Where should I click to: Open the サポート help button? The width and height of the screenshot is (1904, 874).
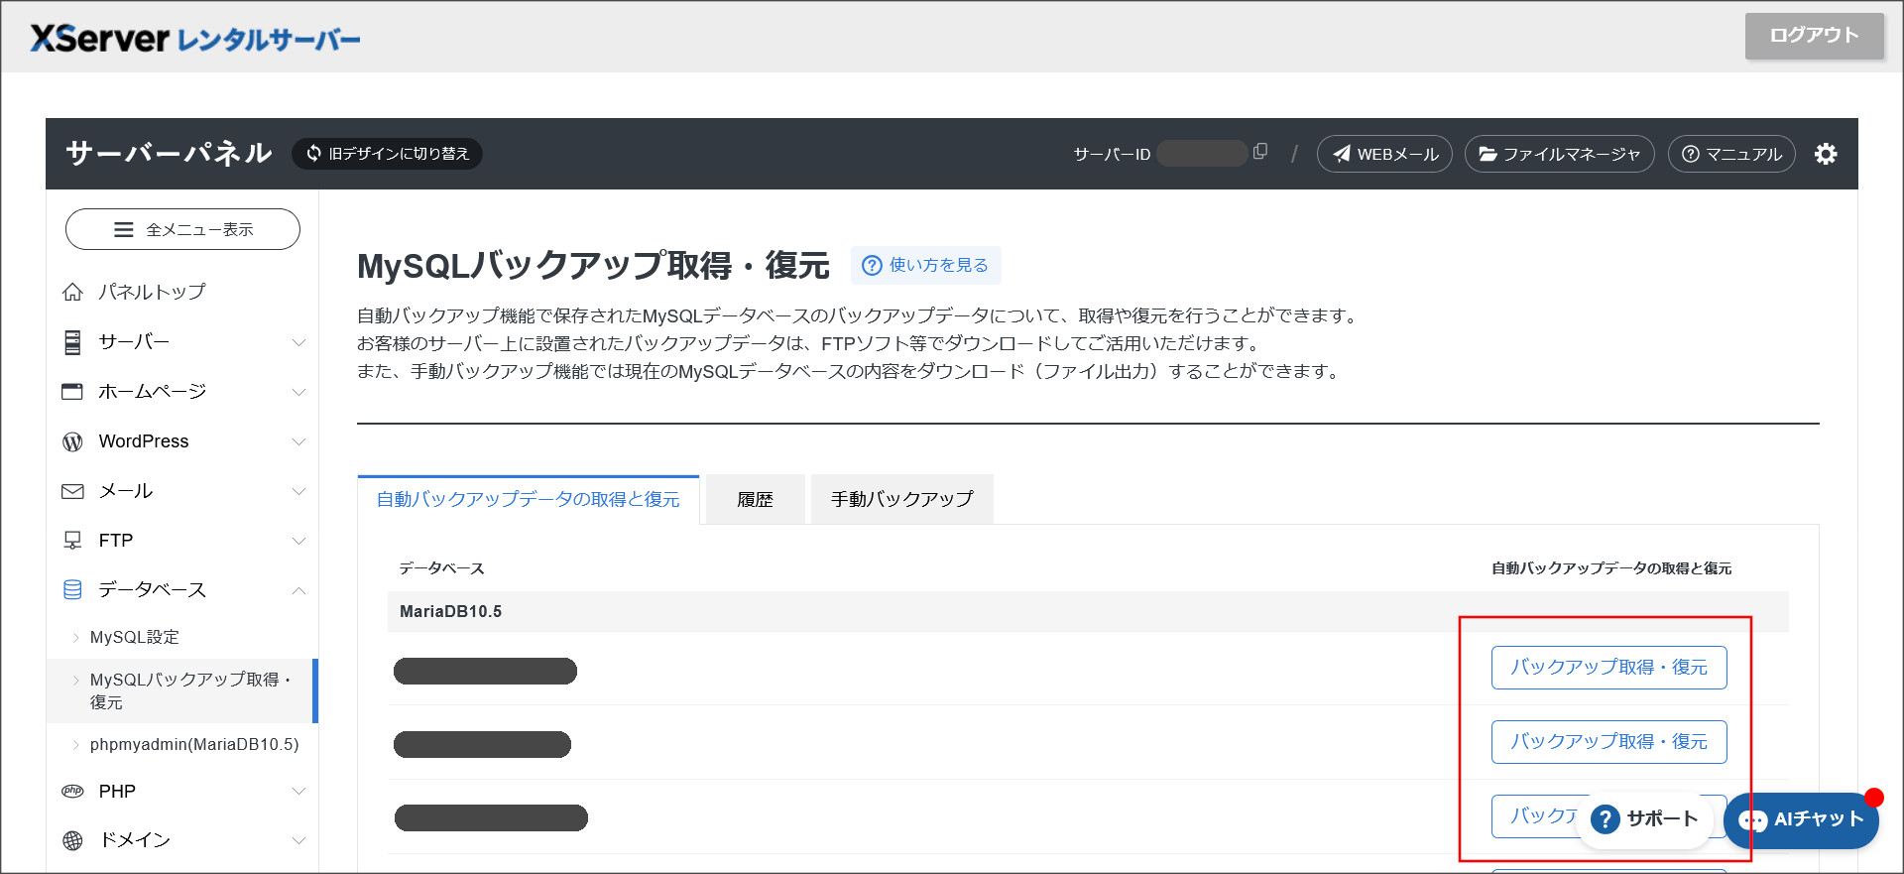click(1645, 819)
